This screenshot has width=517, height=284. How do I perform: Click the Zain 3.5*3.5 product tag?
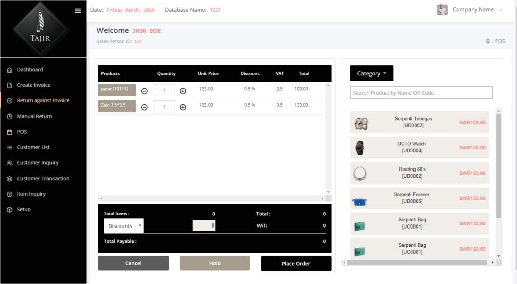pos(117,106)
